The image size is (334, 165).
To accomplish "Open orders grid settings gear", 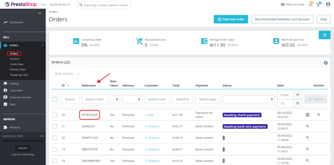I will [326, 63].
